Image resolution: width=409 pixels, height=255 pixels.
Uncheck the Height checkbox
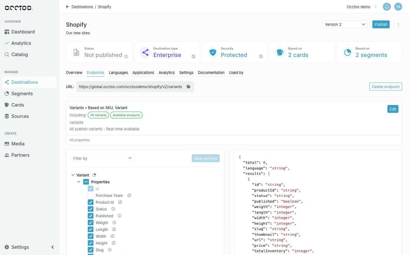91,243
